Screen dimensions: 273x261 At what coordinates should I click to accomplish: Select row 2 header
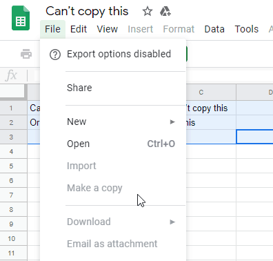point(14,122)
